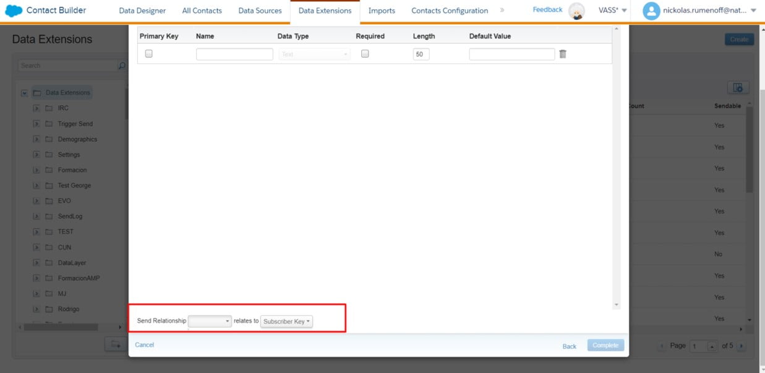Click the Feedback link
The width and height of the screenshot is (765, 373).
(x=547, y=10)
